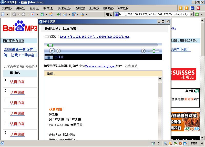Open the 文件(F) menu

pyautogui.click(x=7, y=8)
